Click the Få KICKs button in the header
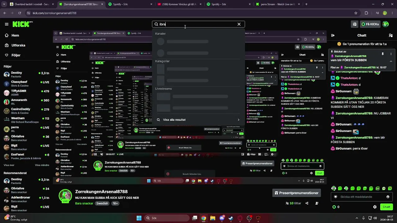Image resolution: width=397 pixels, height=223 pixels. pos(370,24)
